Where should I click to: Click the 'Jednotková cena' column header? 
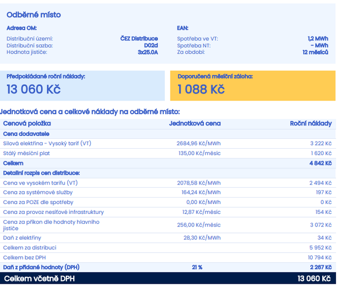click(x=195, y=124)
